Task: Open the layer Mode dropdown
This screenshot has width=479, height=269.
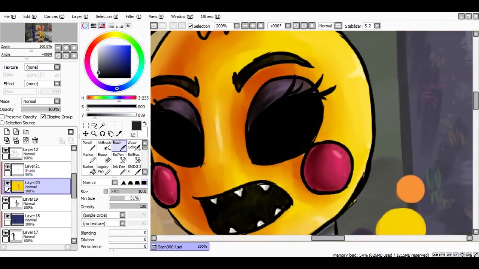Action: pos(41,101)
